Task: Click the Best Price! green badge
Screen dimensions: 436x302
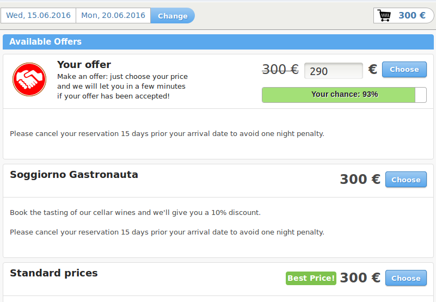Action: [311, 278]
